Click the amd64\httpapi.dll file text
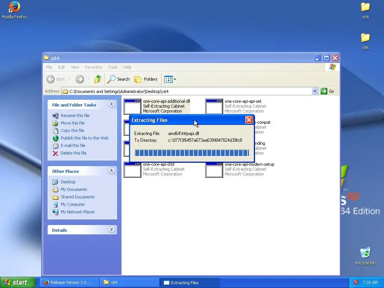Image resolution: width=384 pixels, height=288 pixels. (x=183, y=133)
